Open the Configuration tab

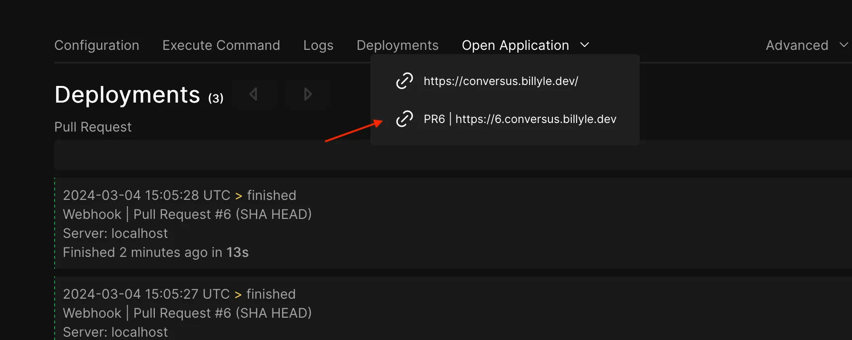(x=96, y=45)
